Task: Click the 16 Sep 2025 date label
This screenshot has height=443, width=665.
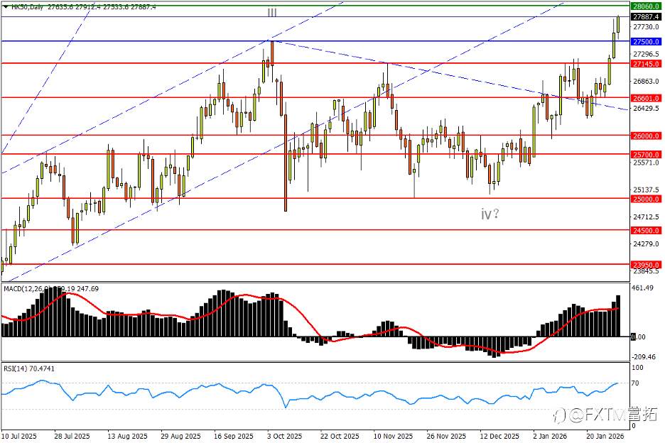Action: coord(233,436)
